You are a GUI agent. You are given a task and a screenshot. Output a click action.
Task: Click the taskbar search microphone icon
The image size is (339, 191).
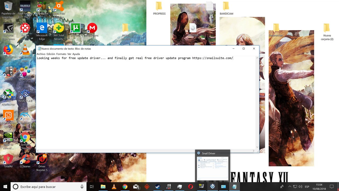(82, 186)
